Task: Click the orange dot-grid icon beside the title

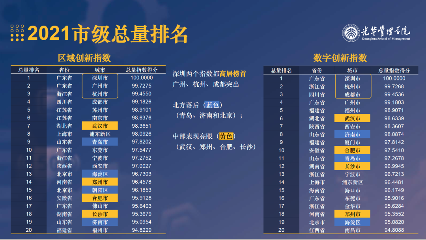Action: click(x=17, y=33)
